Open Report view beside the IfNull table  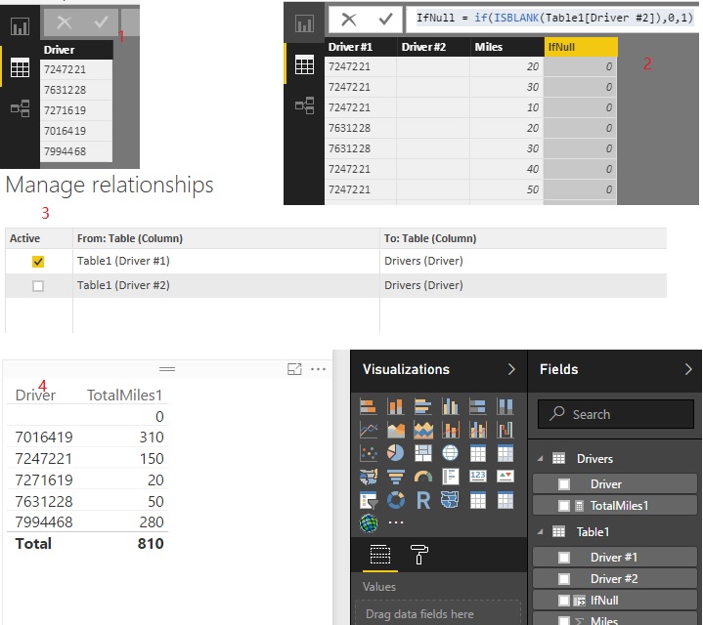[x=305, y=23]
